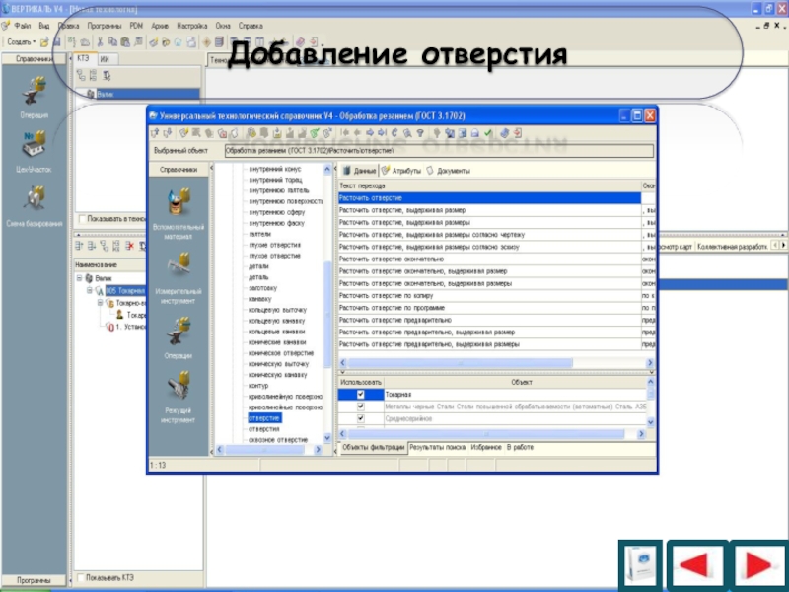The height and width of the screenshot is (592, 789).
Task: Switch to the В работе tab
Action: pos(520,447)
